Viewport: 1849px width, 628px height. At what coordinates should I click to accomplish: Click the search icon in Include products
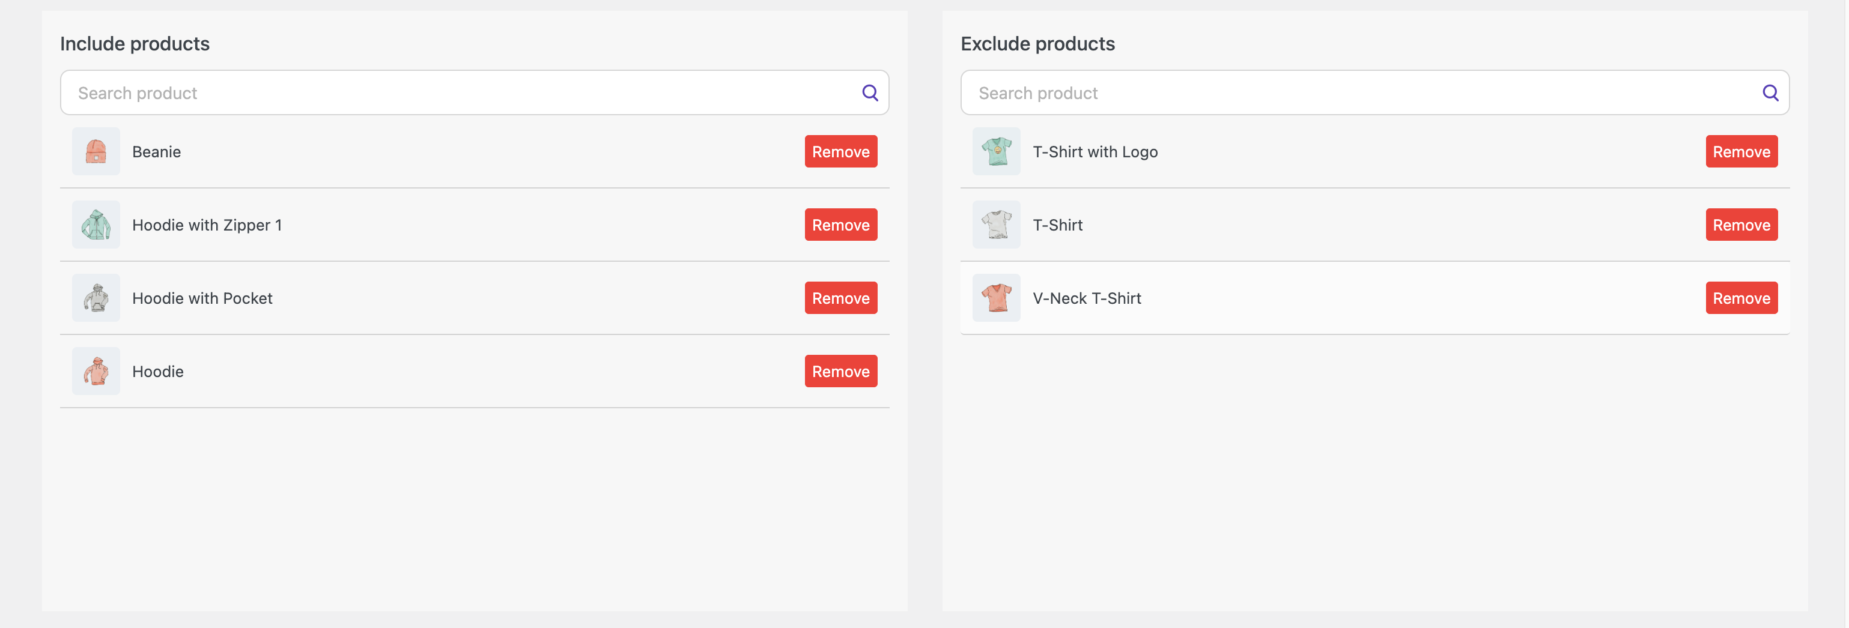tap(870, 92)
